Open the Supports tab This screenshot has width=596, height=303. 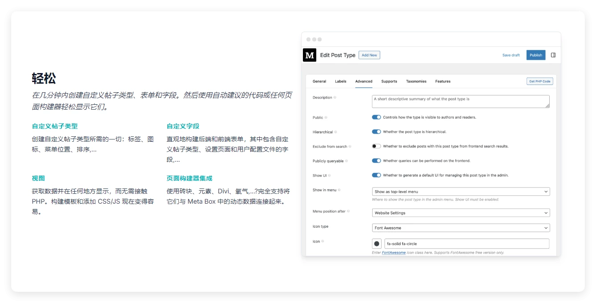(x=389, y=81)
